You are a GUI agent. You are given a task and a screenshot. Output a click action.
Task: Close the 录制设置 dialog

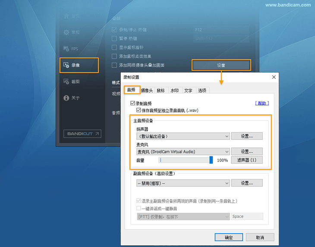pos(274,77)
